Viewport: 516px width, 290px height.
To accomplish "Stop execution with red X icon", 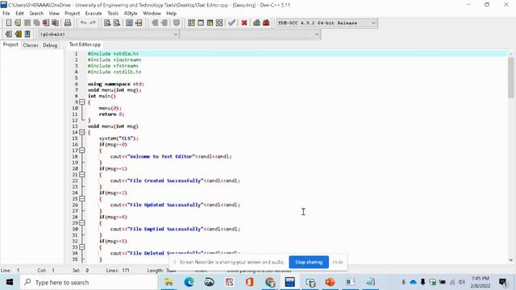I will coord(244,23).
